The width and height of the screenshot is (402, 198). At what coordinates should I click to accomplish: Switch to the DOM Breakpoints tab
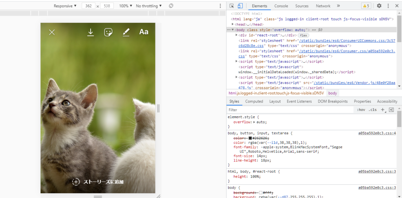(333, 101)
